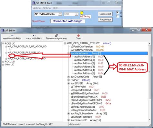Select the ucRegChannelListMap row
This screenshot has width=153, height=128.
click(x=87, y=107)
